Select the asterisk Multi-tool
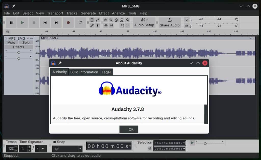 (x=97, y=25)
